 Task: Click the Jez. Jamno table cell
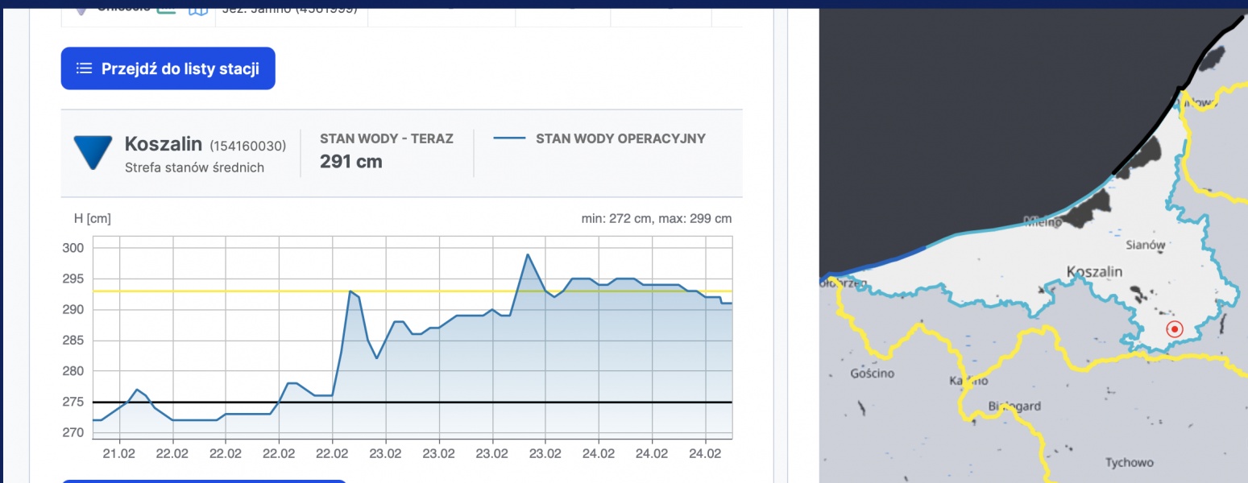291,9
